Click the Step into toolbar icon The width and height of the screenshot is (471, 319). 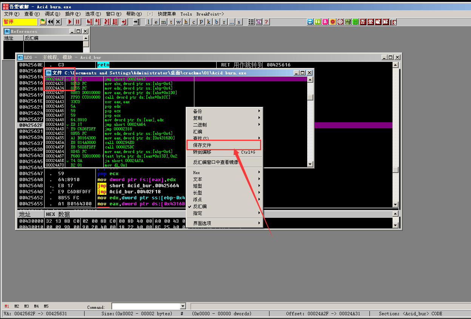[x=89, y=22]
